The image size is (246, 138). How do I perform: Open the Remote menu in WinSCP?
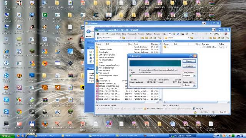[157, 34]
